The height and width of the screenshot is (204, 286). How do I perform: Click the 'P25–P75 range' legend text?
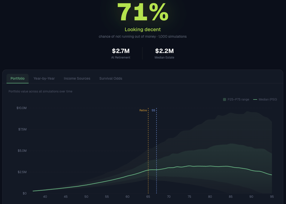238,99
